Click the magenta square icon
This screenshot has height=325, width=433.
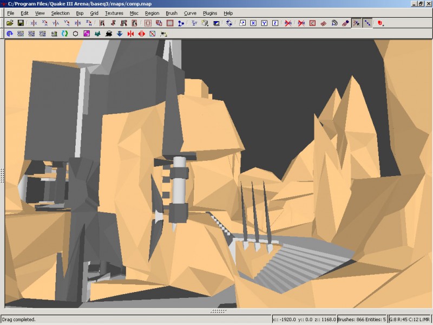tap(87, 34)
